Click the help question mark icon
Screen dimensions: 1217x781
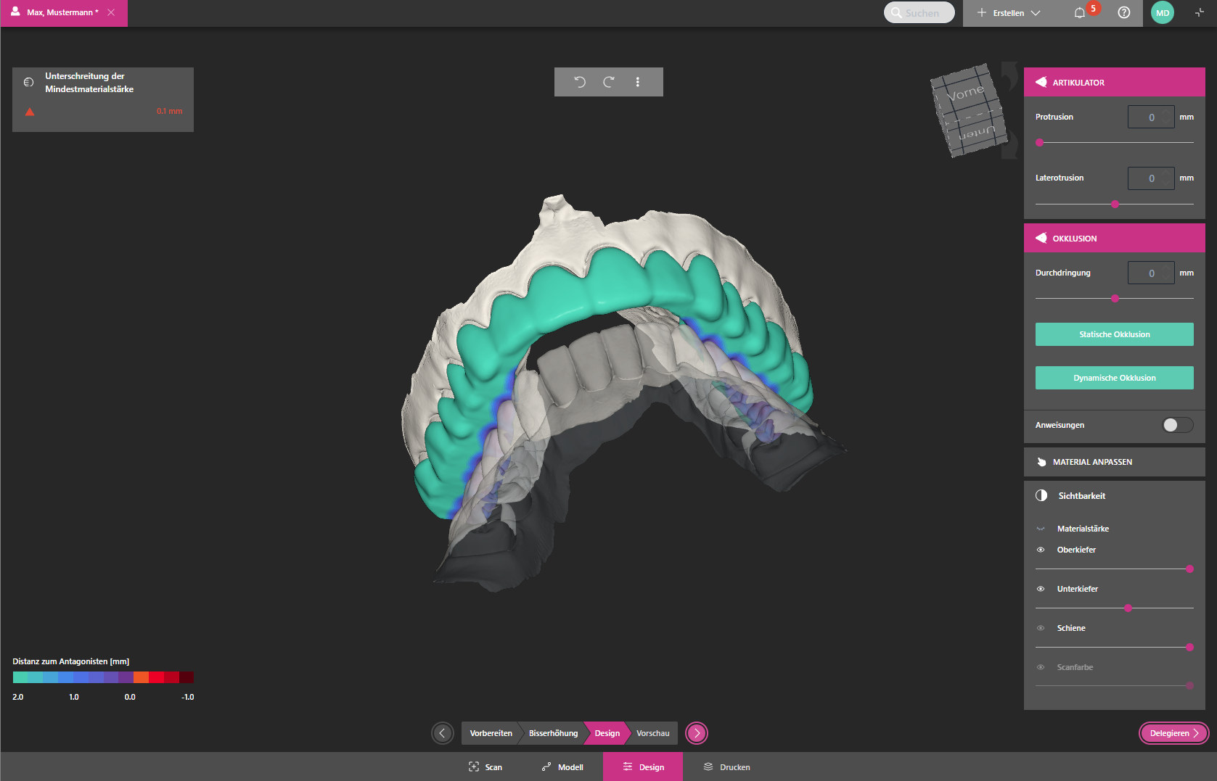pos(1124,13)
